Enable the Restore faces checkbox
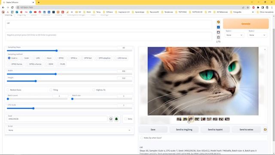The width and height of the screenshot is (275, 155). (x=8, y=90)
